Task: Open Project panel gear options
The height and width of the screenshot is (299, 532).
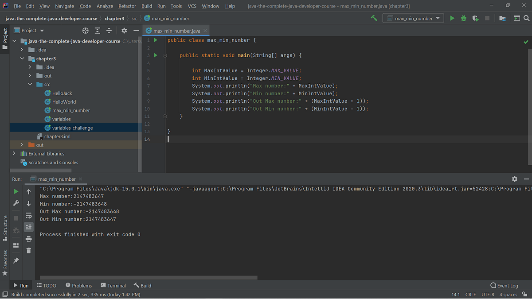Action: 124,31
